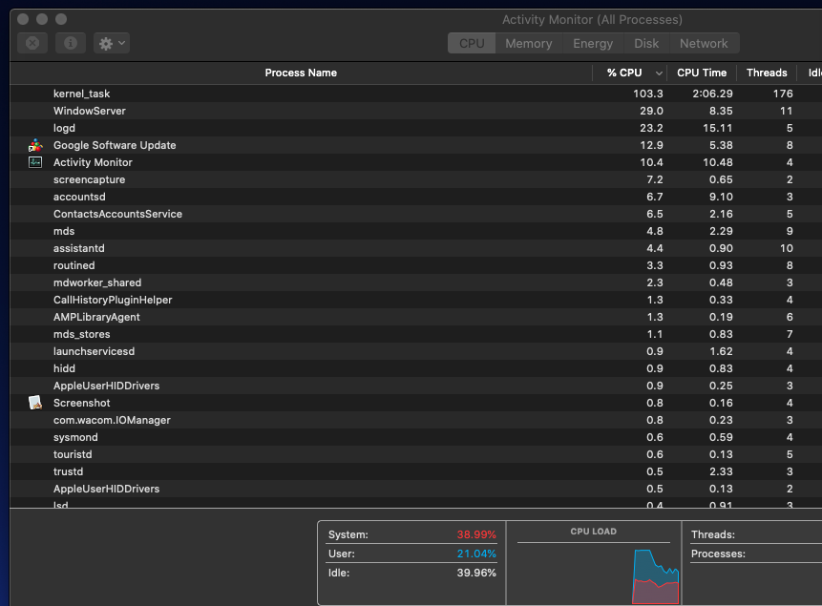Switch to the Energy tab
Image resolution: width=822 pixels, height=606 pixels.
pos(593,44)
